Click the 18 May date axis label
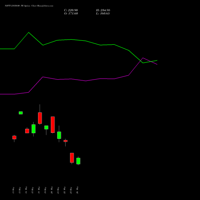Screen dimensions: 200x200 coord(39,190)
